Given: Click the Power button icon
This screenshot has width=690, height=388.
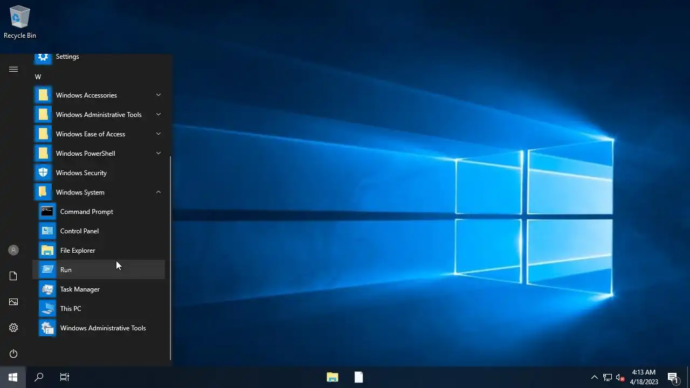Looking at the screenshot, I should pos(13,354).
